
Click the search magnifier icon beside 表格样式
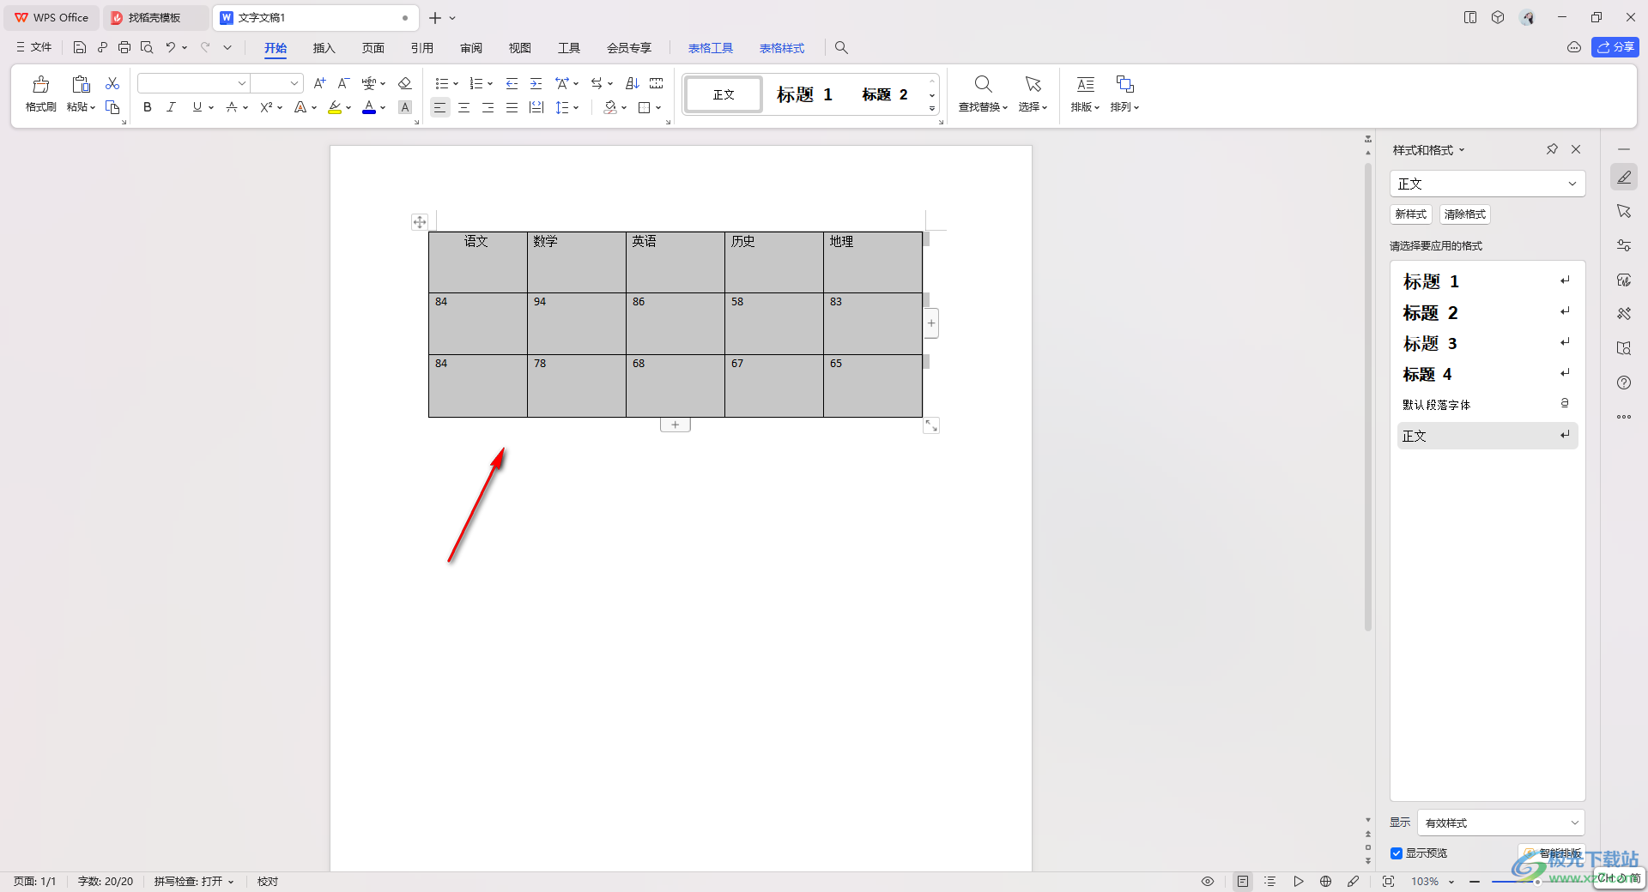point(841,47)
